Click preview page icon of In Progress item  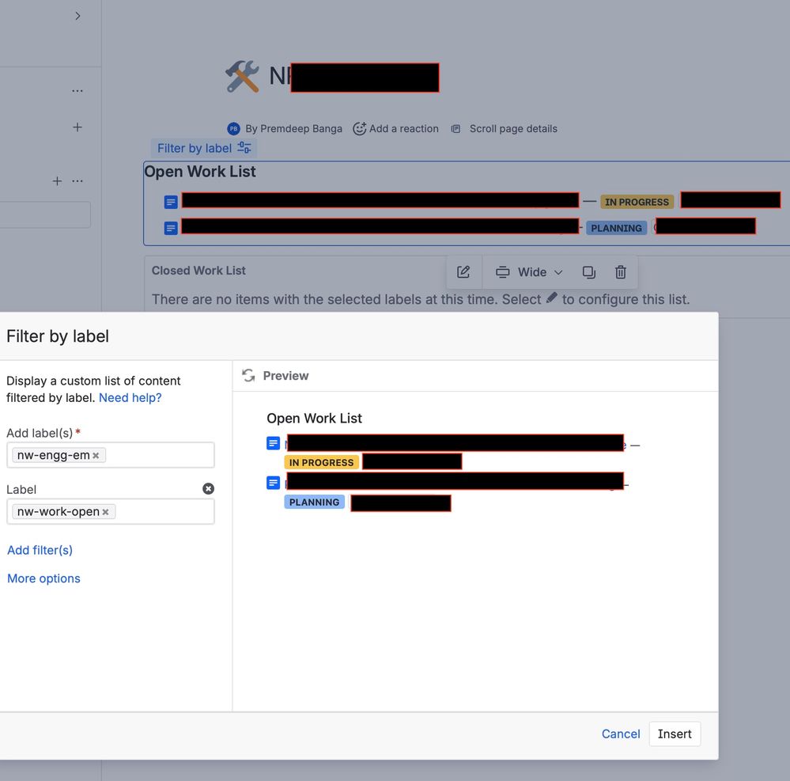click(273, 443)
